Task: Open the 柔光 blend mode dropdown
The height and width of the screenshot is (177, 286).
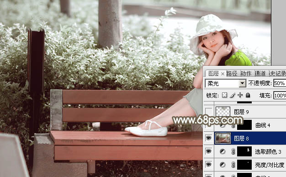Action: pyautogui.click(x=242, y=84)
